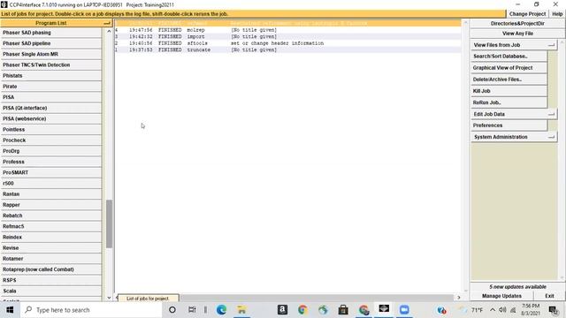The image size is (566, 318).
Task: Click View Any File
Action: (517, 34)
